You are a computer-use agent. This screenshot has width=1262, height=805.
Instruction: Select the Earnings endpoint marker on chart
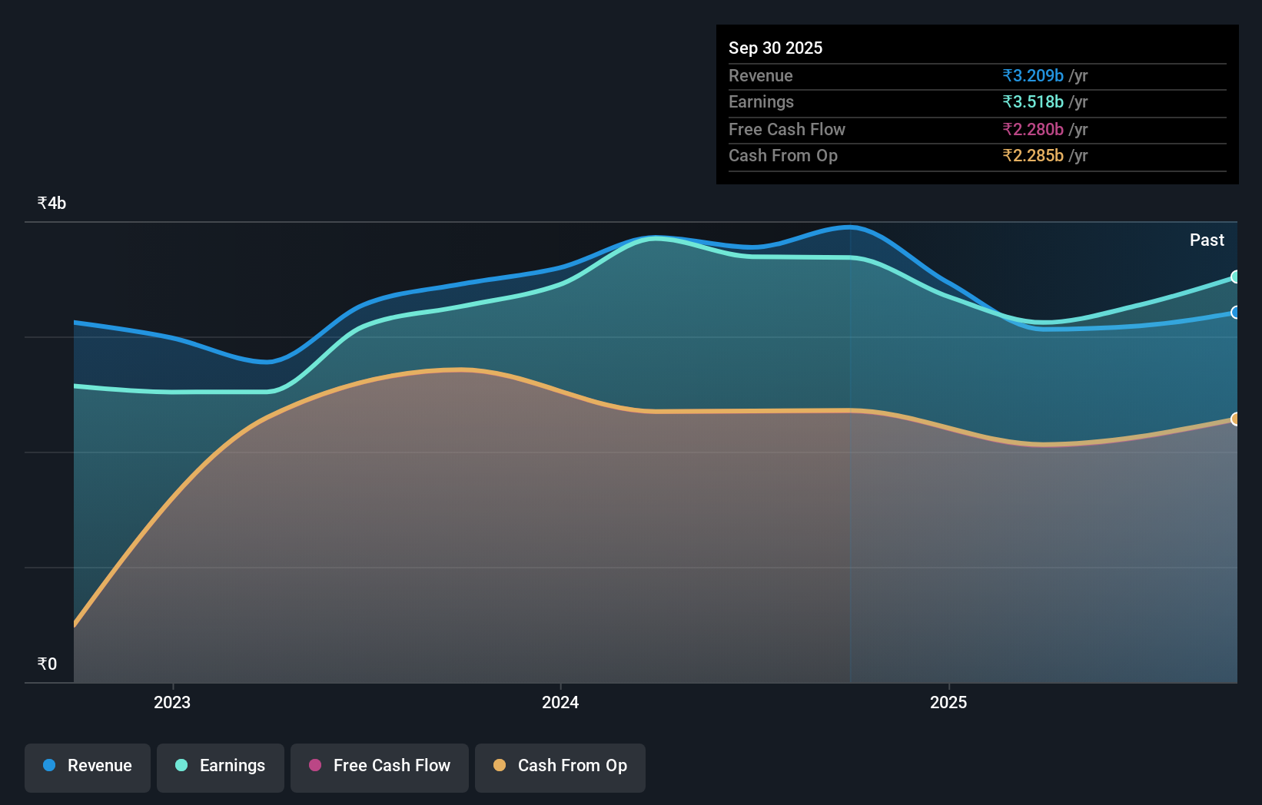(1235, 277)
